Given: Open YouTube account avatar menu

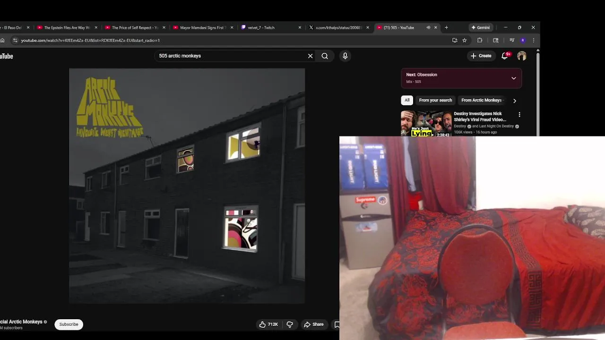Looking at the screenshot, I should click(x=522, y=56).
